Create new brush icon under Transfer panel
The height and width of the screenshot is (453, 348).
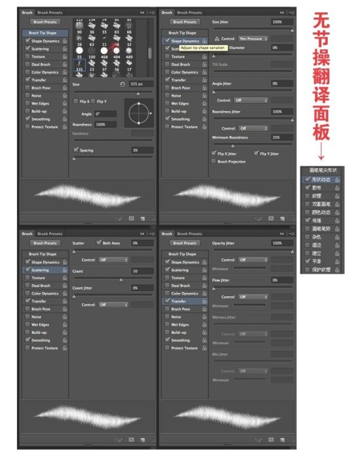tap(282, 440)
